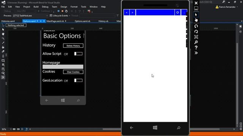
Task: Open the Project menu
Action: (x=27, y=7)
